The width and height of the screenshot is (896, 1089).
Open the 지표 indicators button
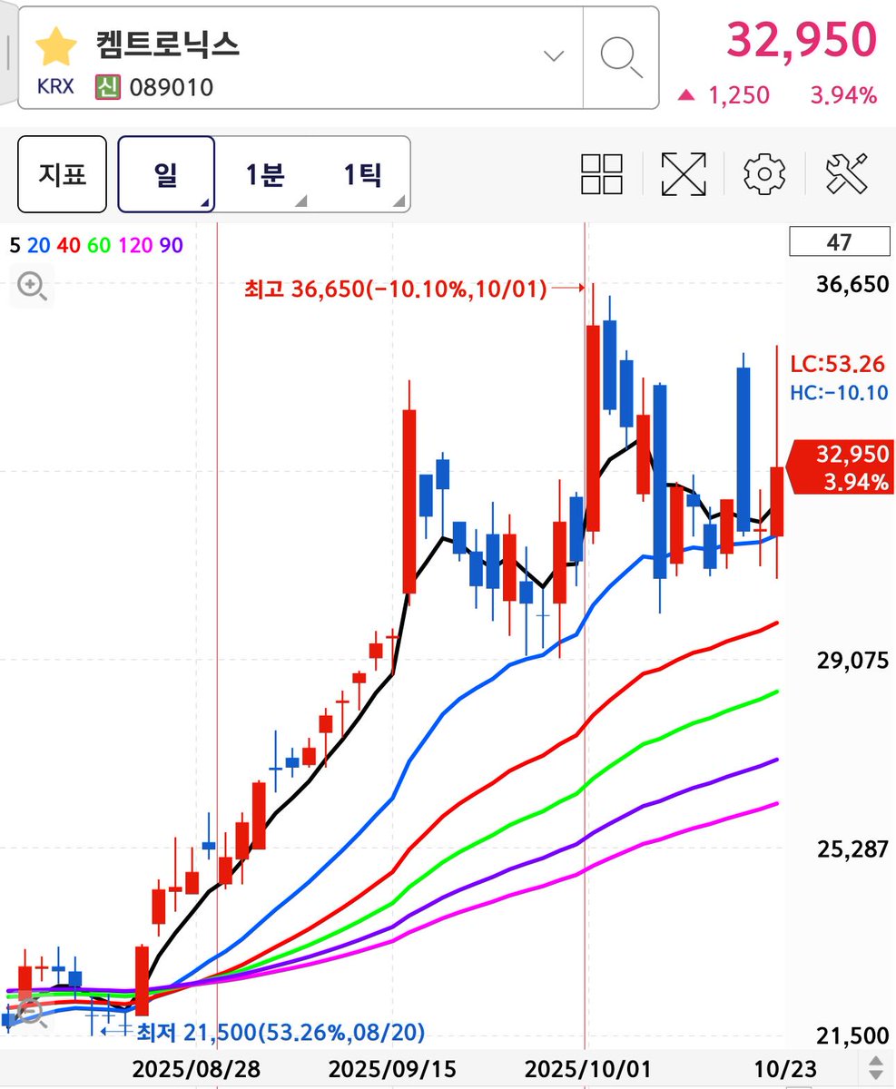point(62,174)
